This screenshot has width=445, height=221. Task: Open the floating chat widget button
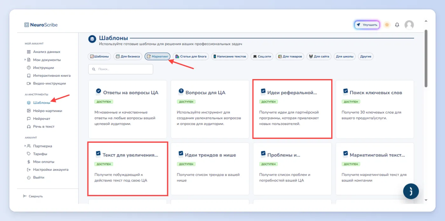point(411,191)
